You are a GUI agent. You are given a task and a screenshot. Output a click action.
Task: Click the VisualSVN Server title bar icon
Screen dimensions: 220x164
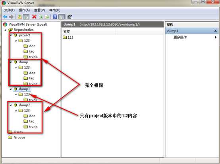4,3
